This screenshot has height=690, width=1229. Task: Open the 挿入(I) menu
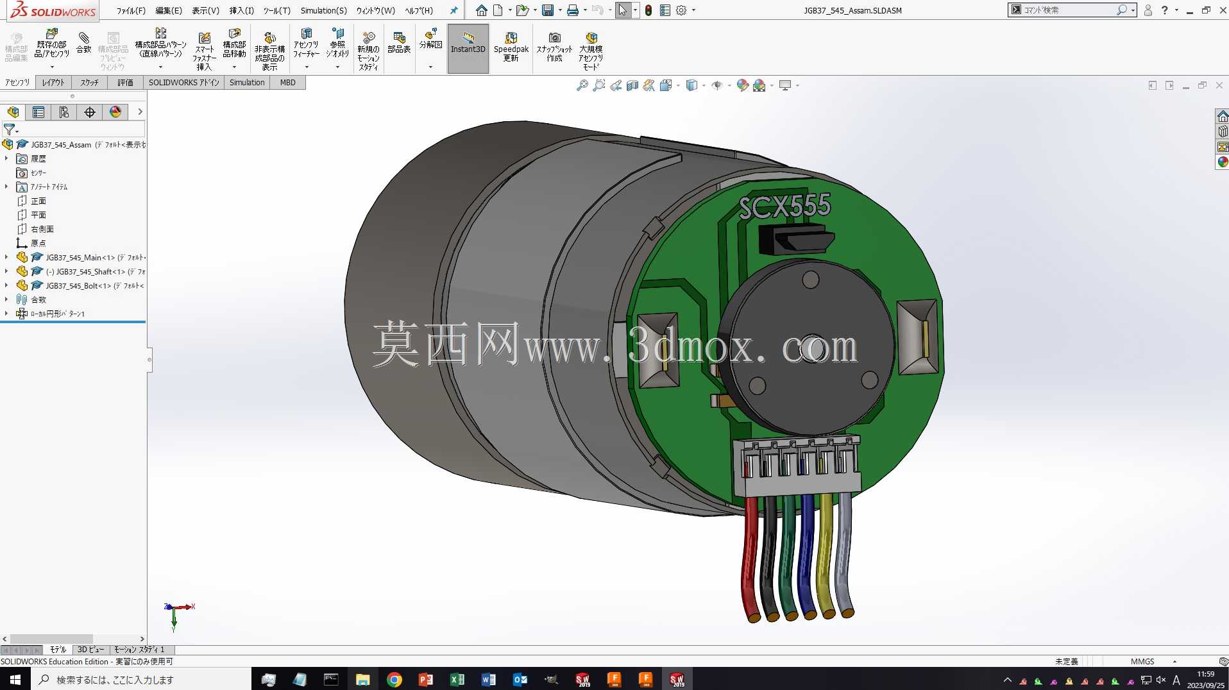242,10
